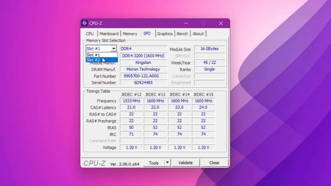331x186 pixels.
Task: Click the Timings Table group label
Action: [98, 91]
